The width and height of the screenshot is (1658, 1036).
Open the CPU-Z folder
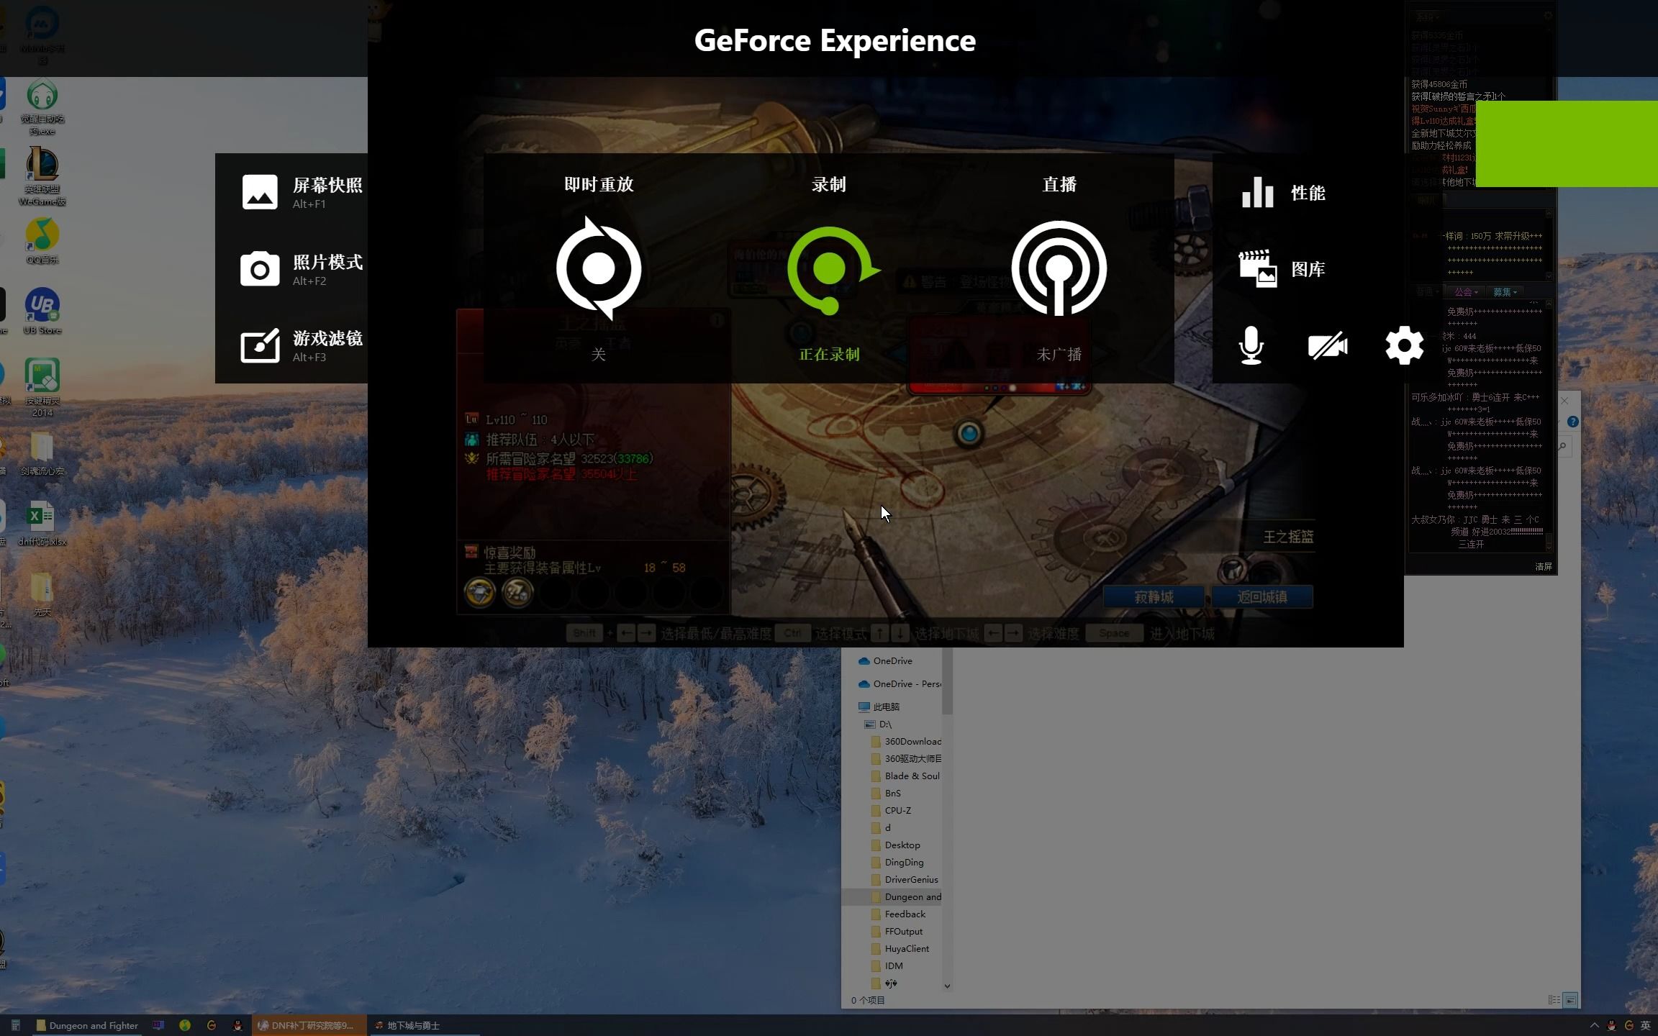click(891, 811)
